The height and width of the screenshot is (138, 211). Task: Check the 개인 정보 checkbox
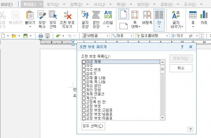tap(84, 90)
